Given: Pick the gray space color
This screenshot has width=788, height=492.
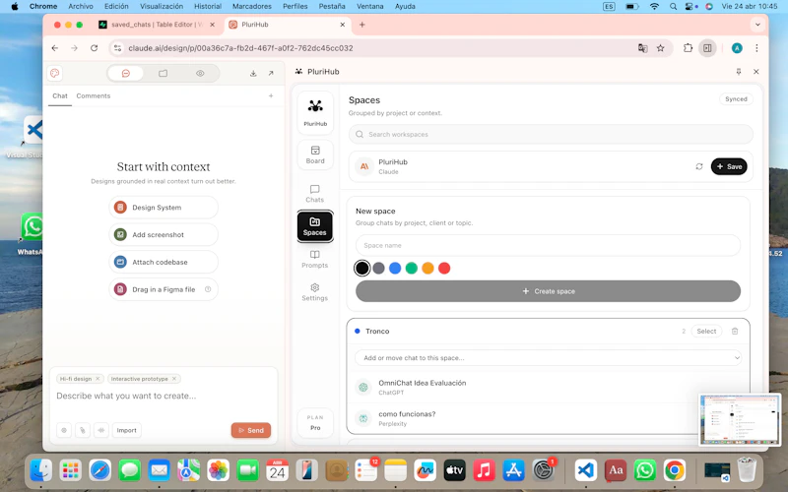Looking at the screenshot, I should point(378,268).
